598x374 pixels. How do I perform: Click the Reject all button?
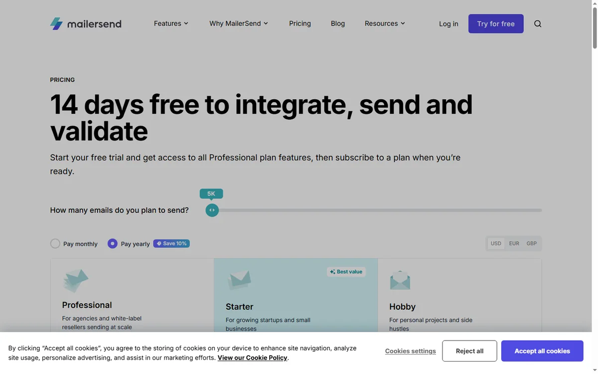pyautogui.click(x=469, y=351)
